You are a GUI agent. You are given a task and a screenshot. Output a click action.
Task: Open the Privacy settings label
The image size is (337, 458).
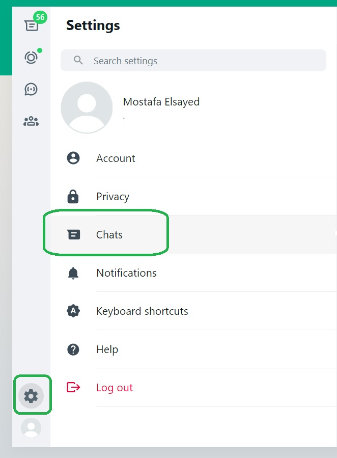(x=113, y=197)
